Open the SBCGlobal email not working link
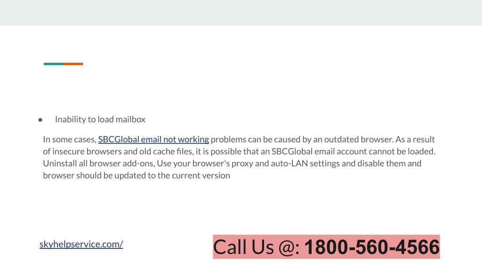 coord(153,139)
